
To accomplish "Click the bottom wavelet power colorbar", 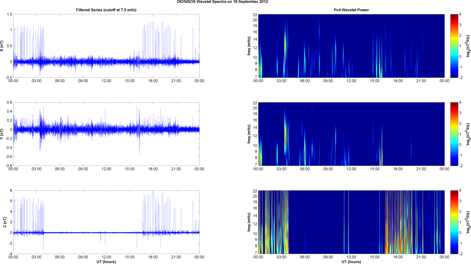I will [x=454, y=222].
